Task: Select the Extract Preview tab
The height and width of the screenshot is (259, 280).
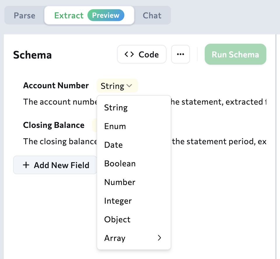Action: point(89,15)
